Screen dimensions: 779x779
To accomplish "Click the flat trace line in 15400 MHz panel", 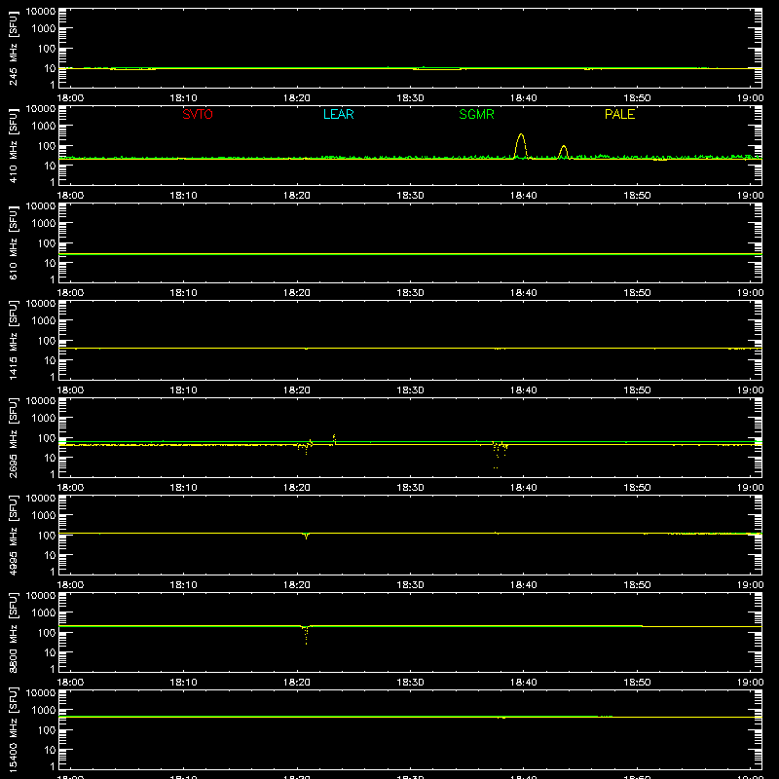I will point(410,717).
